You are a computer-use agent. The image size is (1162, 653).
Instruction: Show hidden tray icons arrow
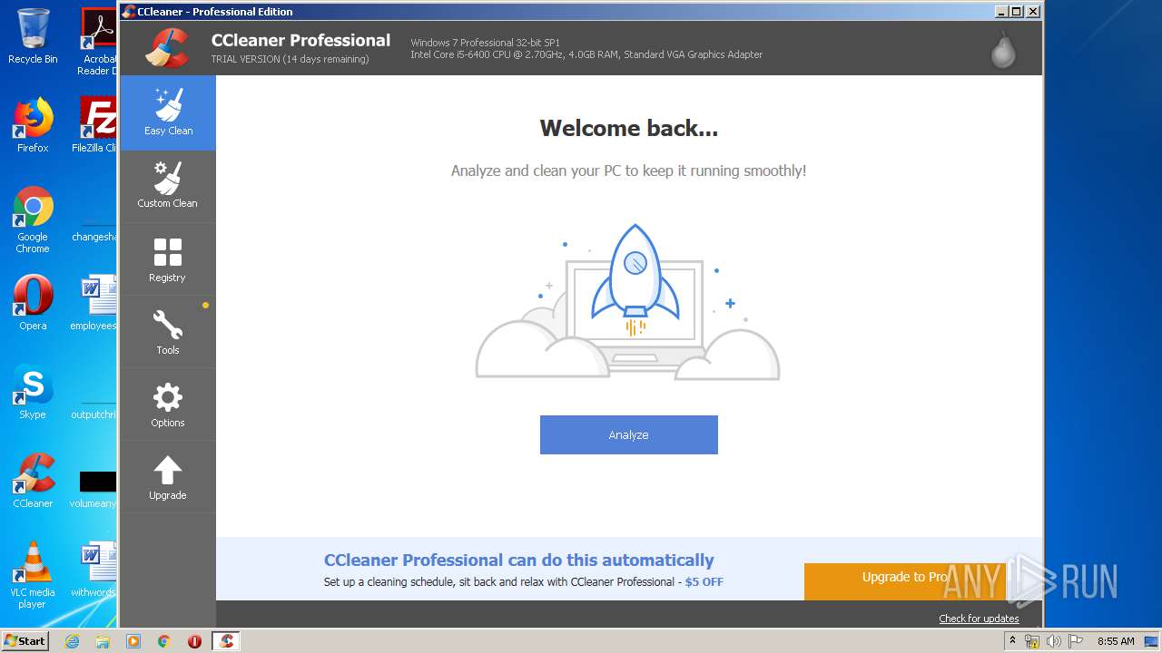pyautogui.click(x=1012, y=641)
